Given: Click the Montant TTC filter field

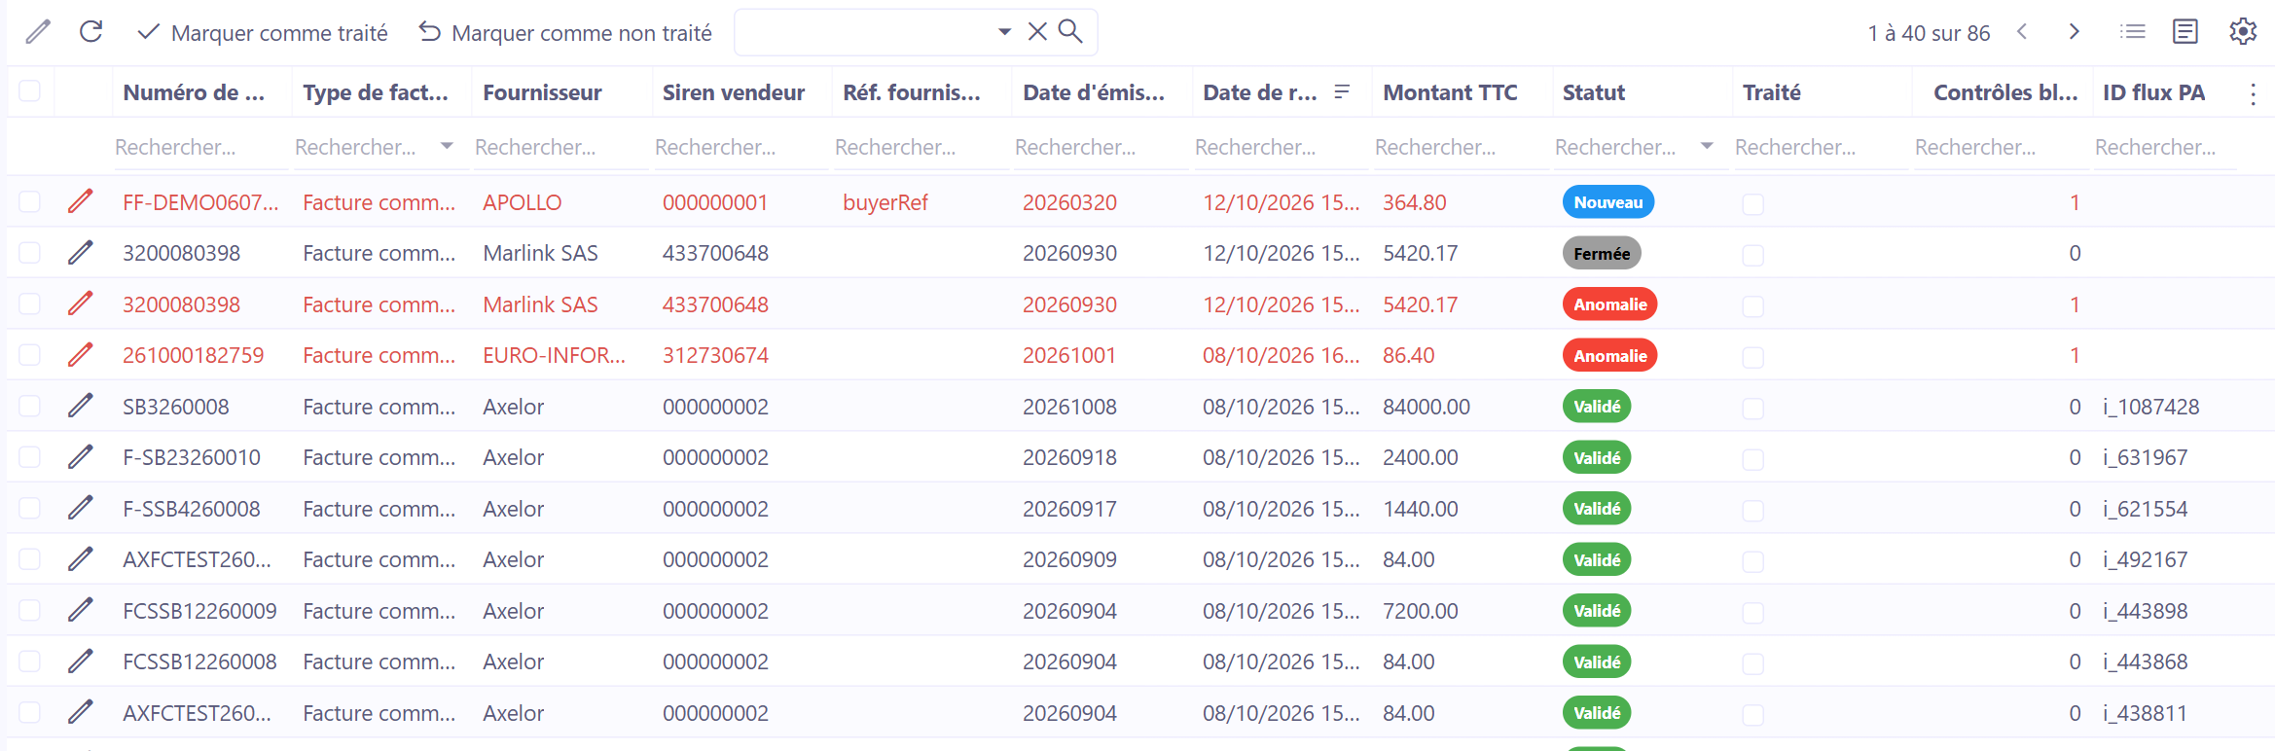Looking at the screenshot, I should click(x=1460, y=147).
